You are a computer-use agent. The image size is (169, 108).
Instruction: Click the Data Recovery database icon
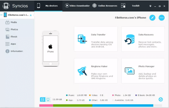pyautogui.click(x=130, y=39)
